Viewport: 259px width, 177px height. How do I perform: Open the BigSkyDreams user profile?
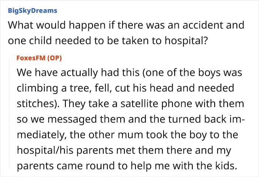pos(33,11)
